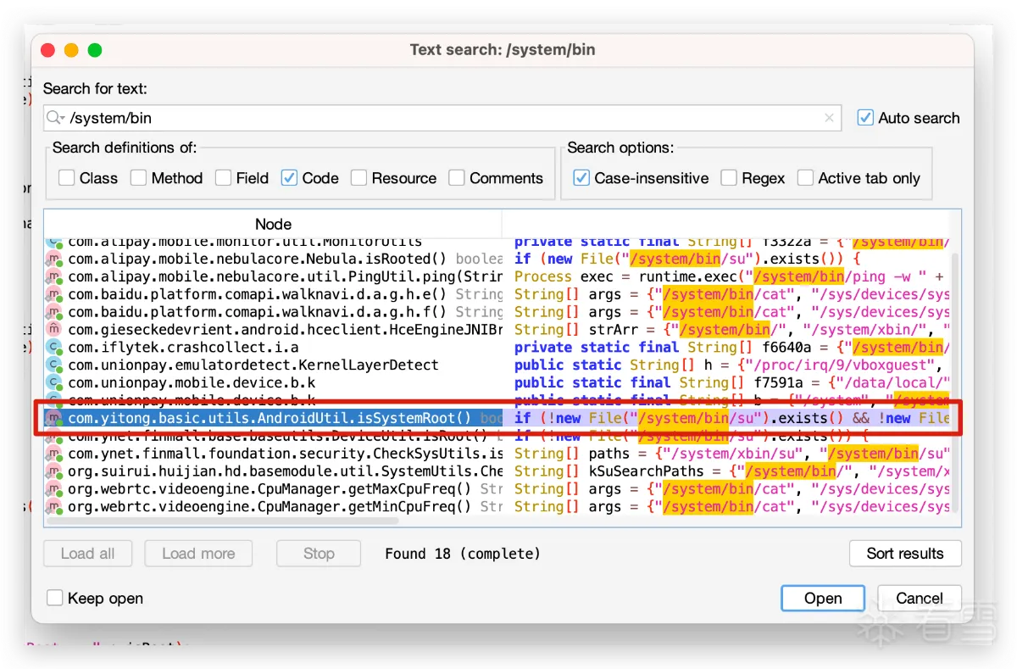1017x669 pixels.
Task: Click method icon beside AndroidUtil.isSystemRoot()
Action: (55, 419)
